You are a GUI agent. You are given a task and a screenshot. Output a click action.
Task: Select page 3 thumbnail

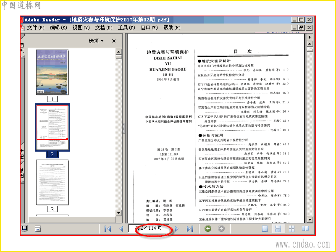click(52, 182)
